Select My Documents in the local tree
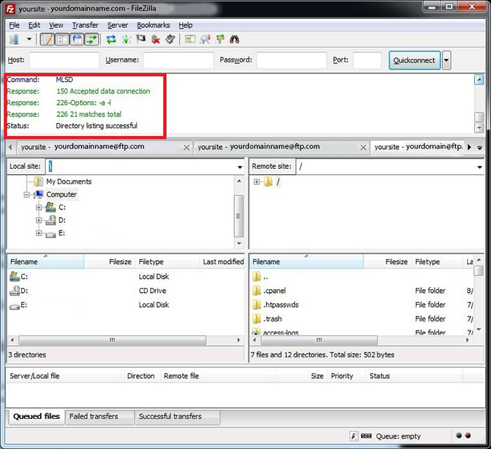The image size is (491, 449). 69,181
